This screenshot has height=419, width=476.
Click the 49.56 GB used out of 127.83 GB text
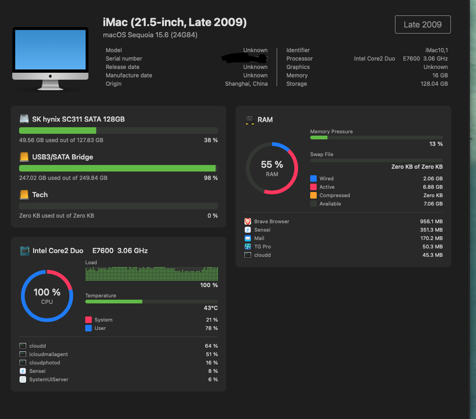pos(61,140)
